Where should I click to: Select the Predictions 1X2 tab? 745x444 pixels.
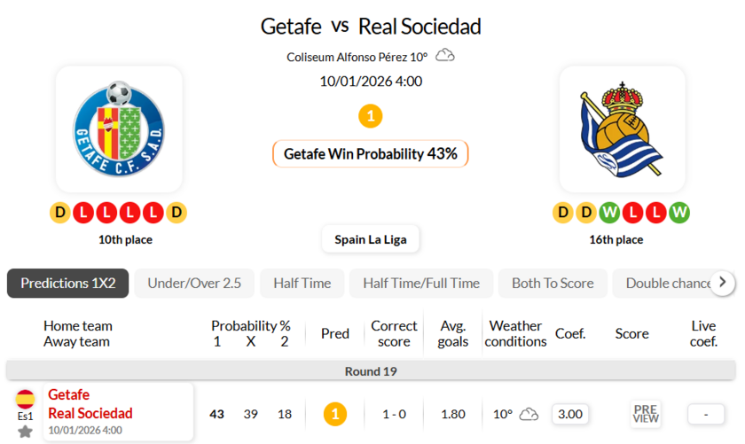click(x=68, y=284)
